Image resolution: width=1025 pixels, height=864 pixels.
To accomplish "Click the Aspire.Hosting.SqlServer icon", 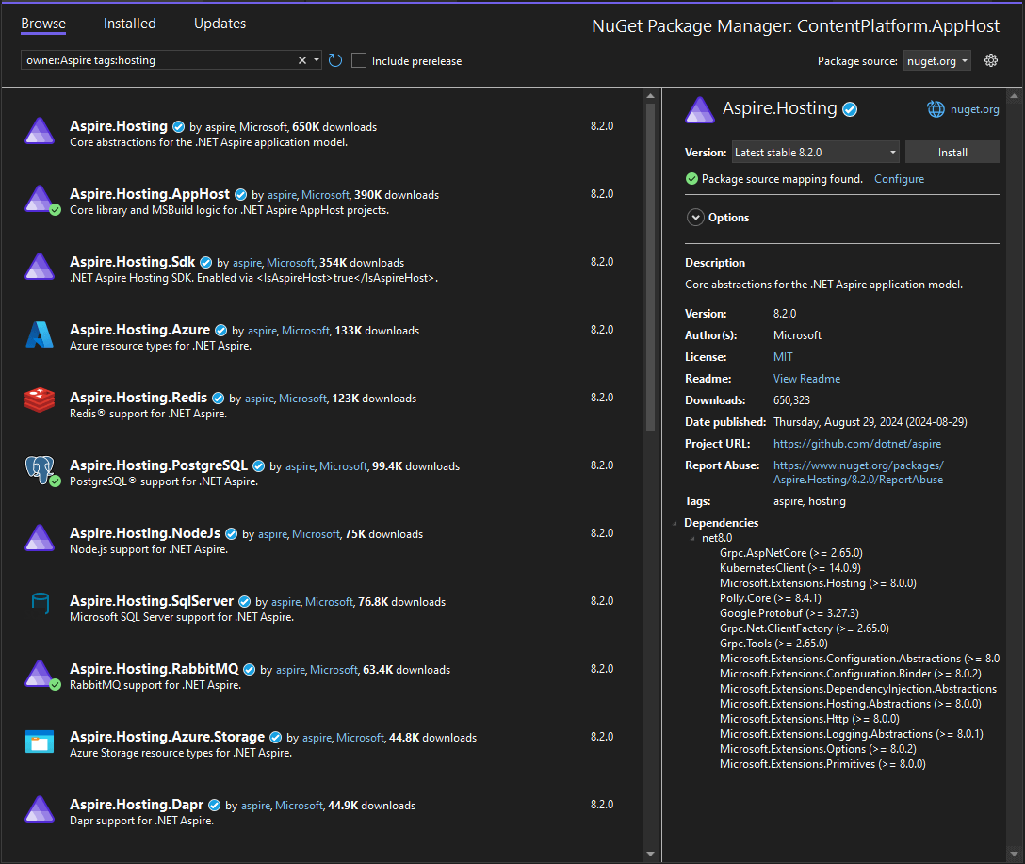I will point(39,604).
